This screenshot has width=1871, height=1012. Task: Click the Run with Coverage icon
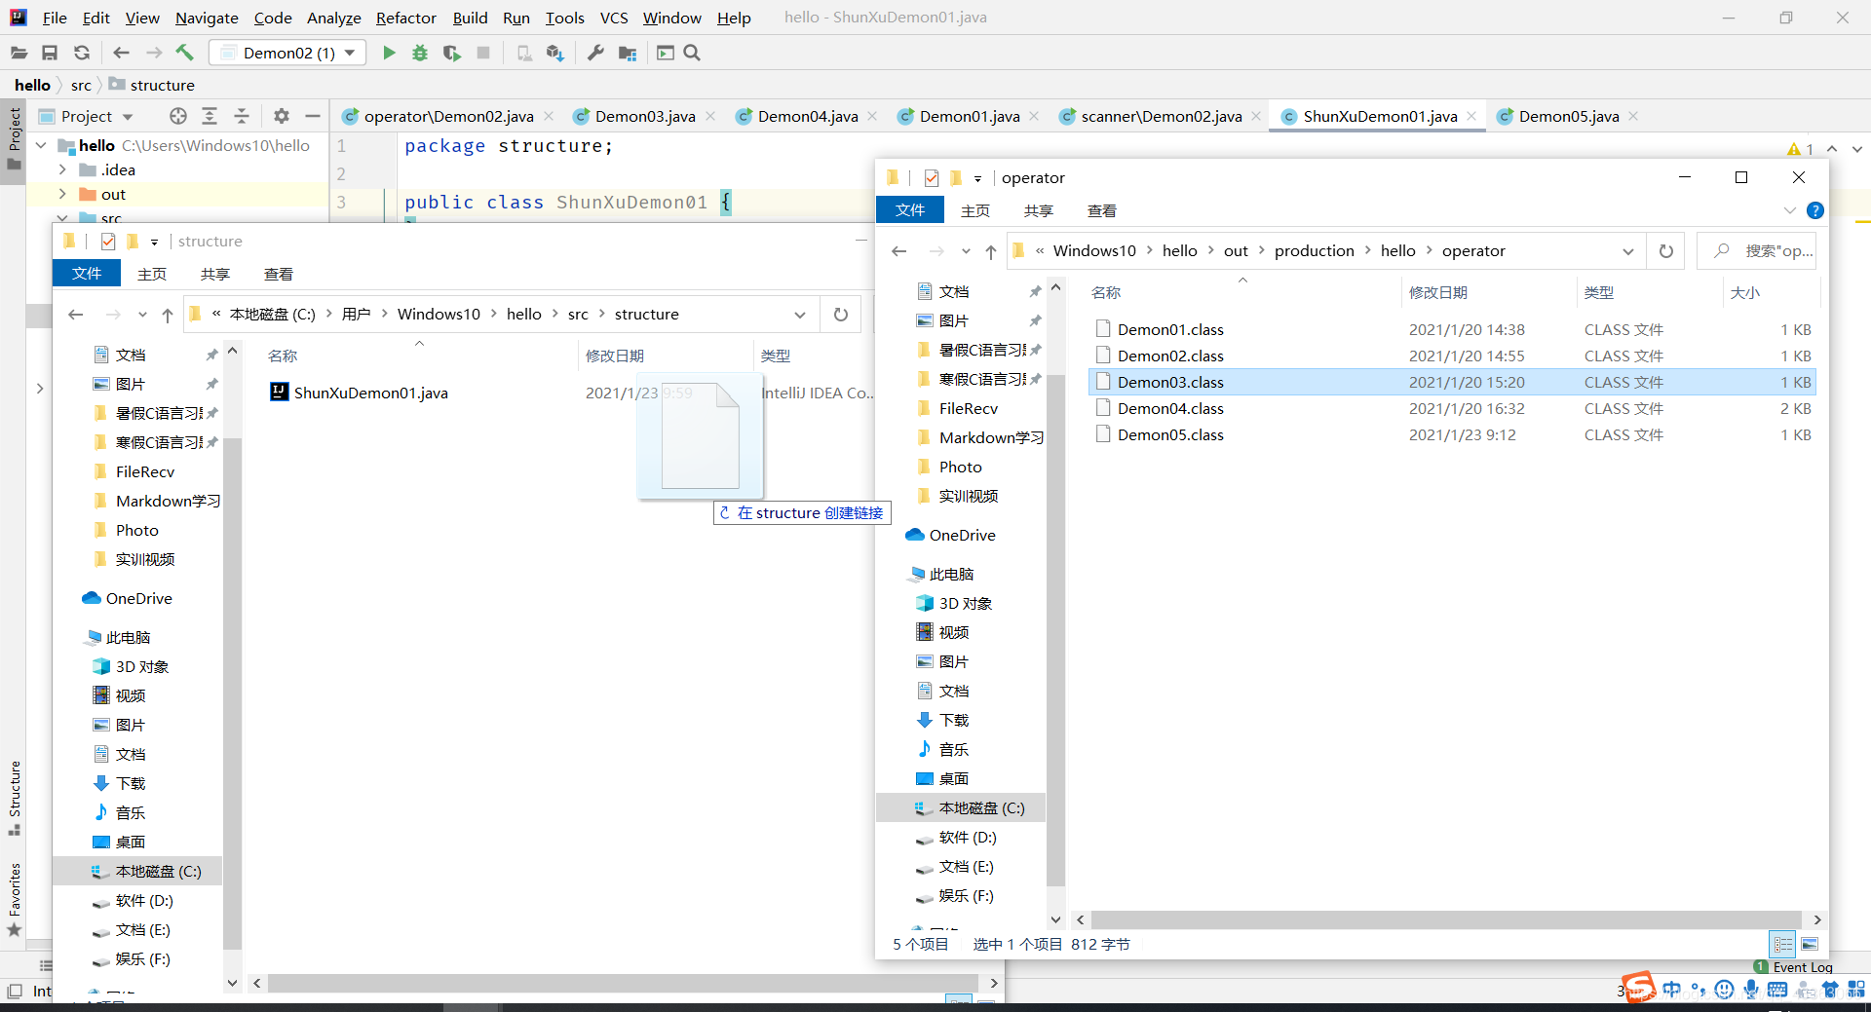[x=451, y=53]
